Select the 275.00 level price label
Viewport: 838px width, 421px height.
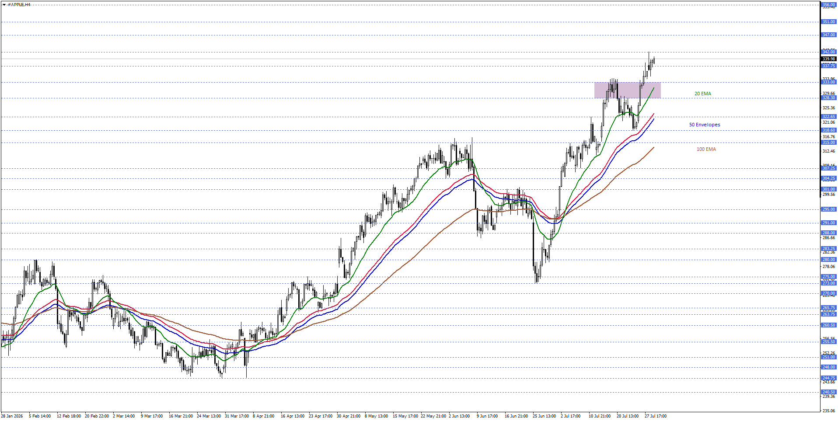tap(829, 277)
